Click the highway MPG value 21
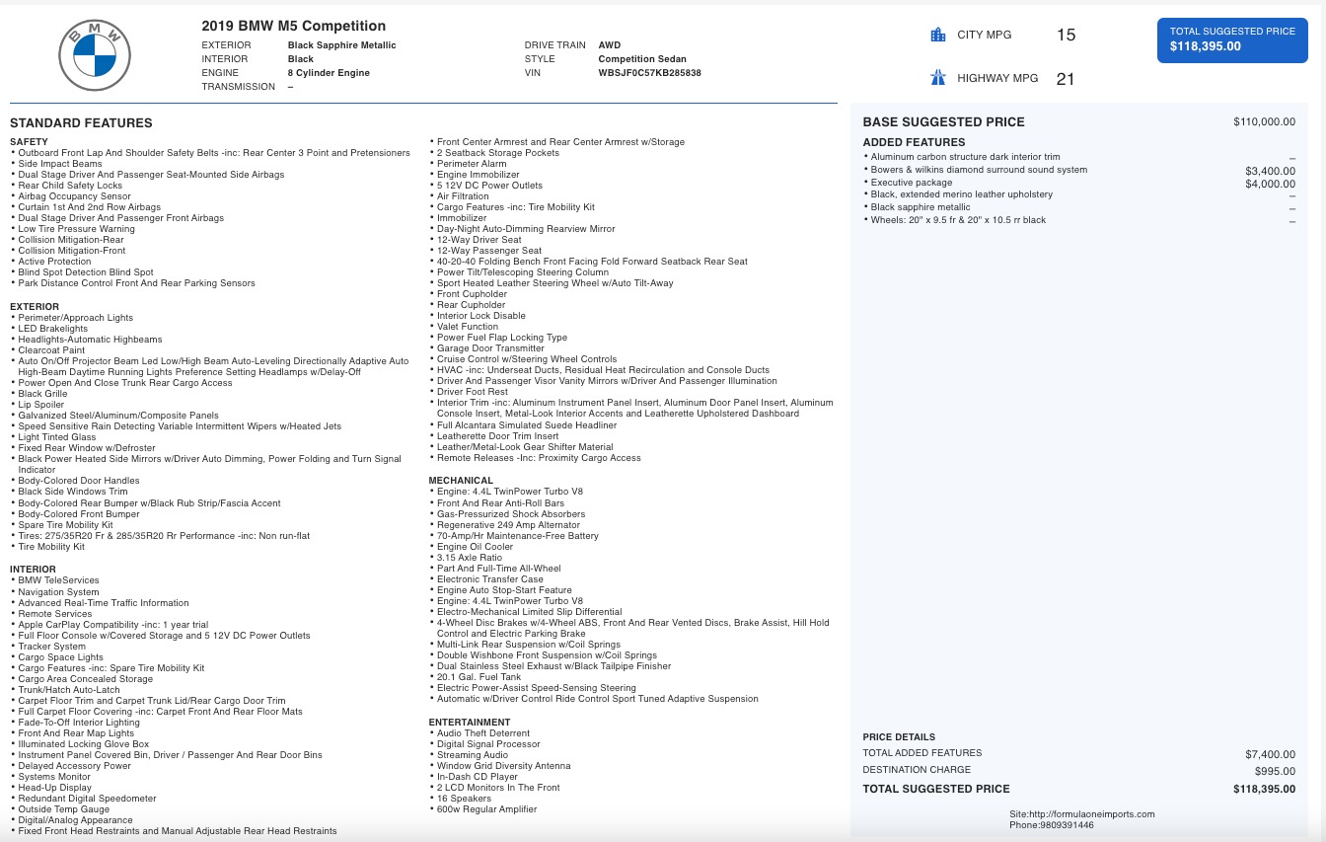Image resolution: width=1326 pixels, height=842 pixels. (x=1066, y=79)
